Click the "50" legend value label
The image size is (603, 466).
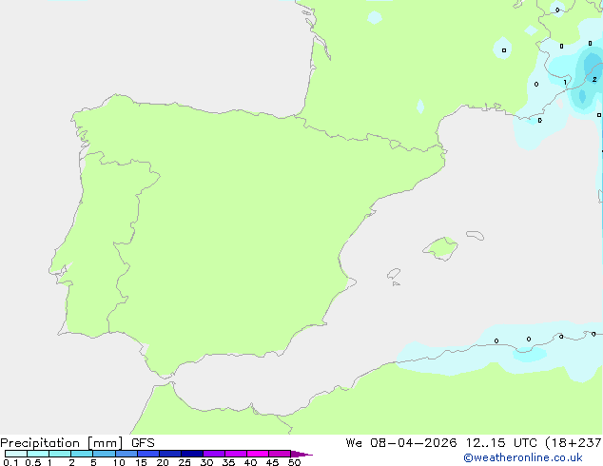click(294, 462)
